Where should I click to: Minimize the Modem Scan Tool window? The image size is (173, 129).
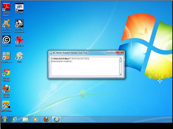[x=109, y=52]
